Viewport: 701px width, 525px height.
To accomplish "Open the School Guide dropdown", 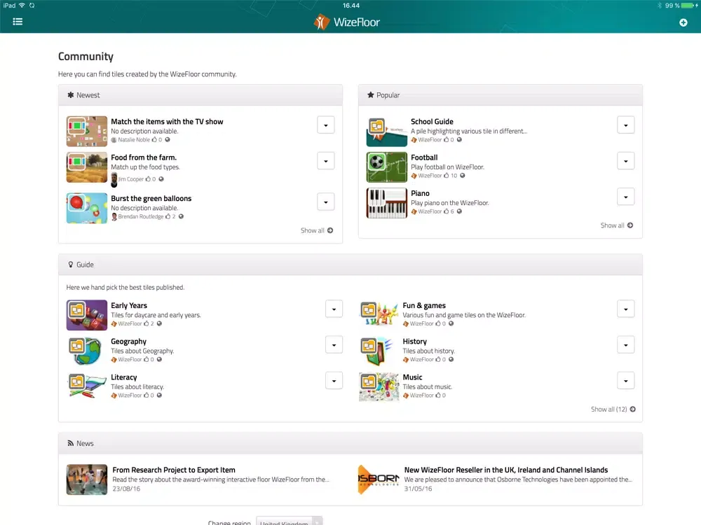I will [626, 125].
